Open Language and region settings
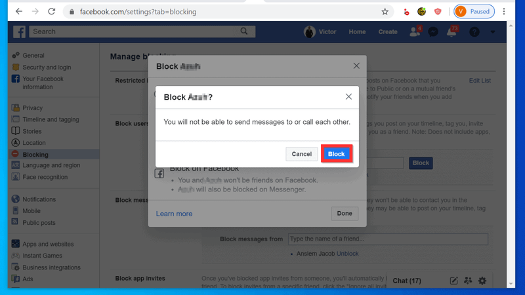The image size is (525, 295). pos(51,165)
